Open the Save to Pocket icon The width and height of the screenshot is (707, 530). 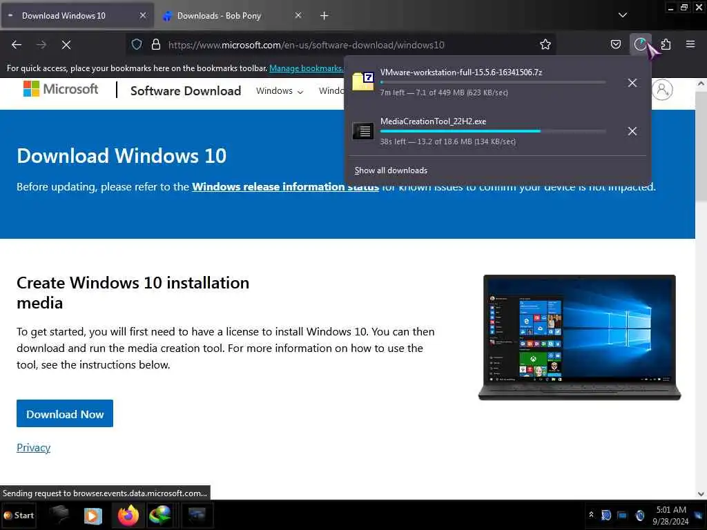click(615, 44)
